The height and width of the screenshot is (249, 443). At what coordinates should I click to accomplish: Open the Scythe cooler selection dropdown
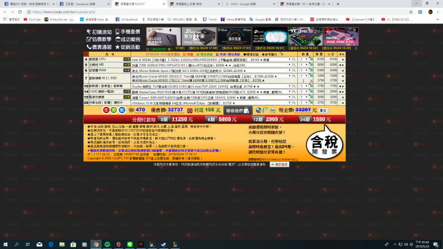click(211, 86)
